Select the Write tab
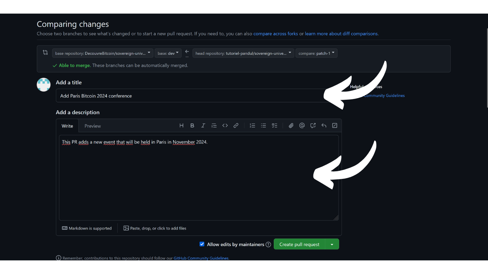Viewport: 488px width, 274px height. tap(67, 126)
